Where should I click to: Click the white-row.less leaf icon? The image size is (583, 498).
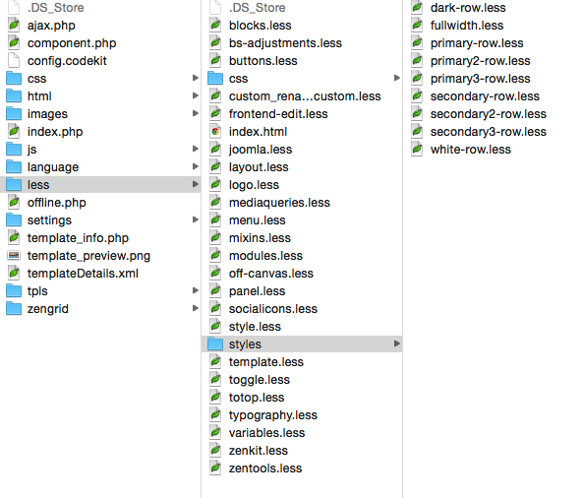[417, 150]
